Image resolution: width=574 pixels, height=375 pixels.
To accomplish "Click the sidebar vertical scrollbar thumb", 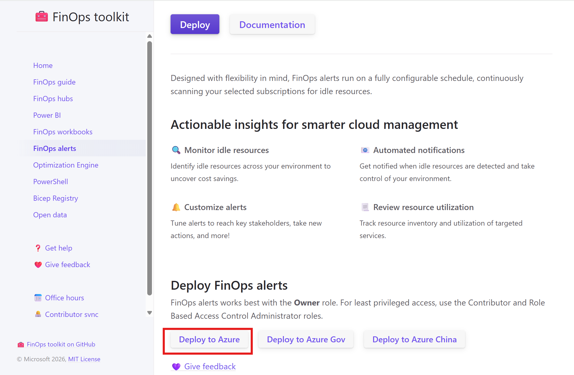I will pyautogui.click(x=150, y=168).
